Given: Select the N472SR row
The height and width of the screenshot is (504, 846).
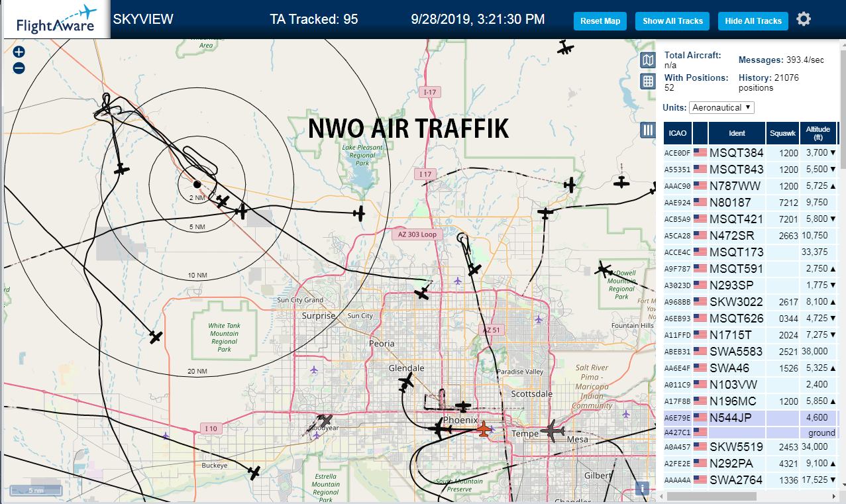Looking at the screenshot, I should [751, 235].
